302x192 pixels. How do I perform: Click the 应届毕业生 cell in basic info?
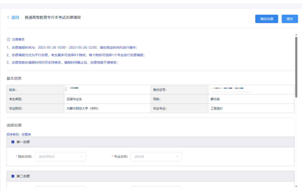coord(74,99)
